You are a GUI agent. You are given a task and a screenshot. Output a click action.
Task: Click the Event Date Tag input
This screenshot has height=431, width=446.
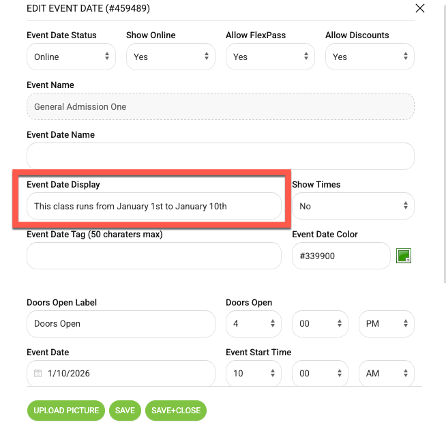(154, 256)
